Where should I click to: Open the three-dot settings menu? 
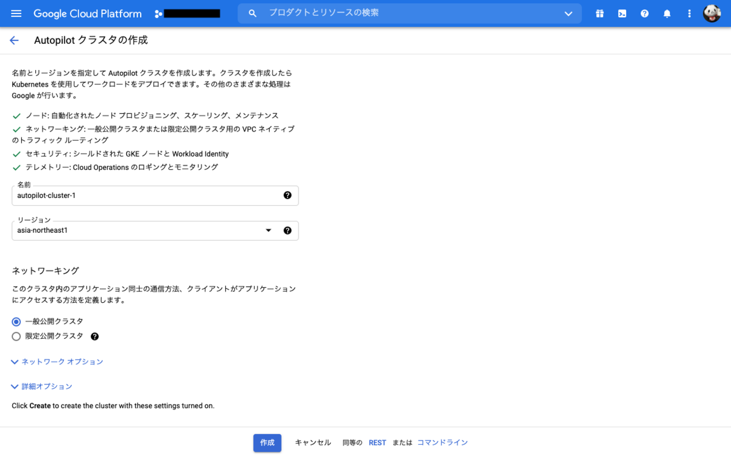[x=689, y=13]
